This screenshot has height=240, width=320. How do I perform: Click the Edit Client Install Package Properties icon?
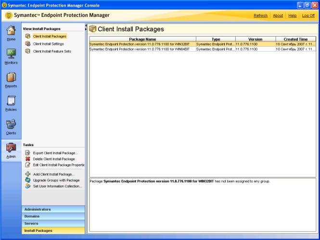pyautogui.click(x=27, y=165)
